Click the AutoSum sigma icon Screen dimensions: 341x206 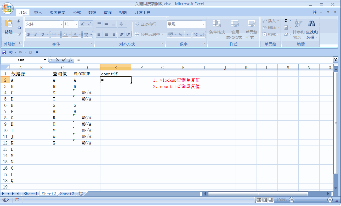click(x=286, y=21)
